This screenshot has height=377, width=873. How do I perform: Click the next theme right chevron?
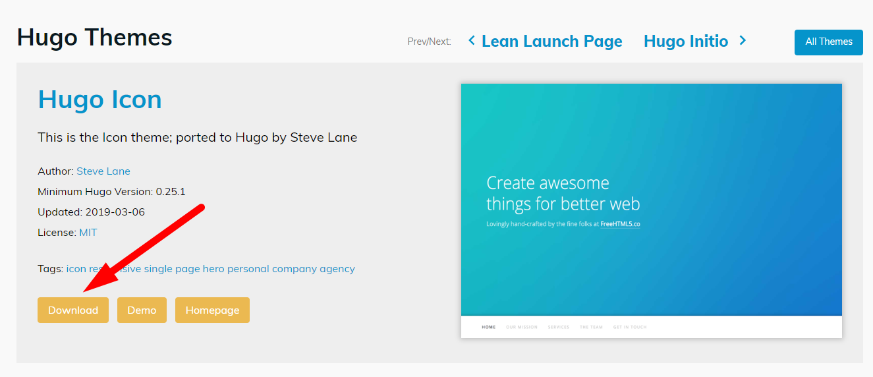[x=743, y=41]
